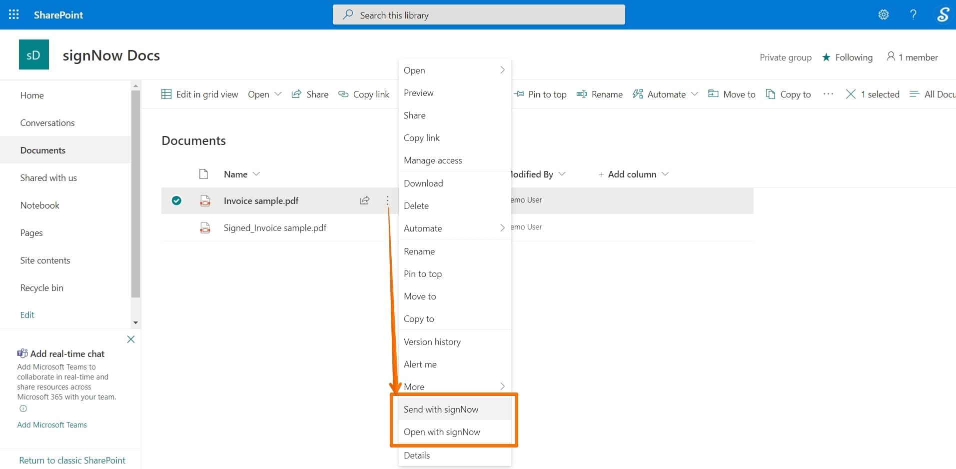956x469 pixels.
Task: Click the Pin to top toolbar command
Action: [541, 94]
